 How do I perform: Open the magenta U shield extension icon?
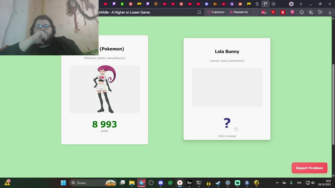point(292,12)
